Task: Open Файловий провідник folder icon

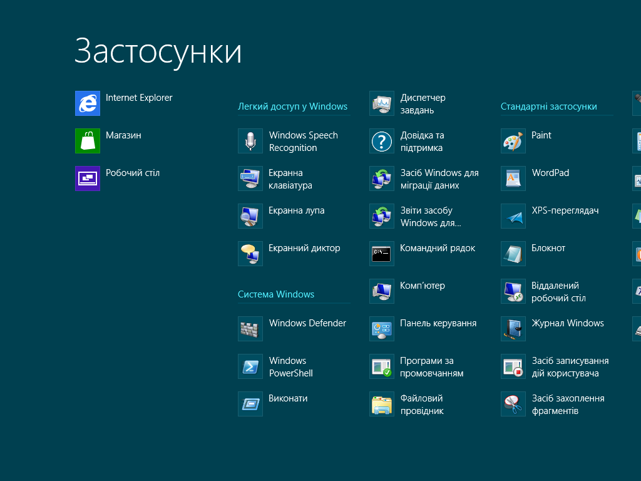Action: (382, 404)
